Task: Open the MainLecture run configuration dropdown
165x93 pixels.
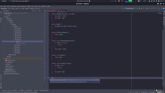Action: point(130,9)
